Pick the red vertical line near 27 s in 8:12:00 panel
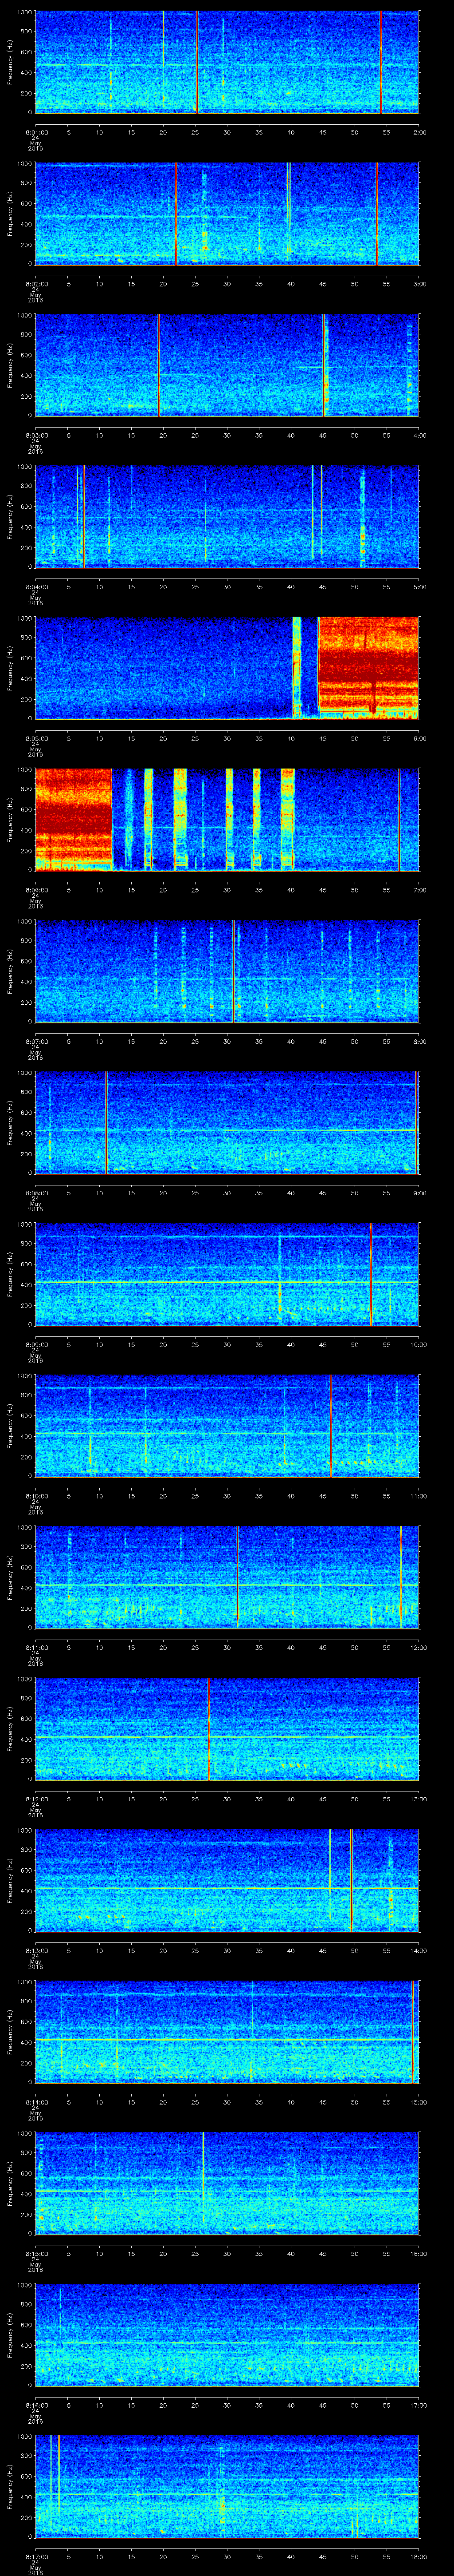454x2576 pixels. click(208, 1728)
